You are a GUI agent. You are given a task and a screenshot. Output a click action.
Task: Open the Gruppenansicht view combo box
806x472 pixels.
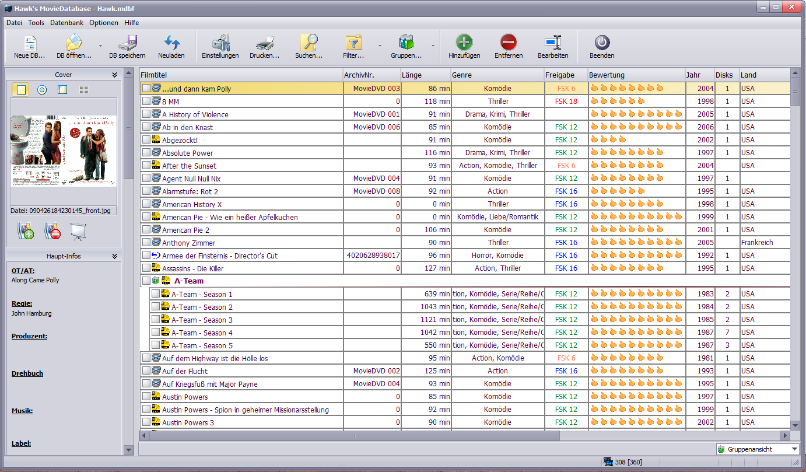click(758, 449)
